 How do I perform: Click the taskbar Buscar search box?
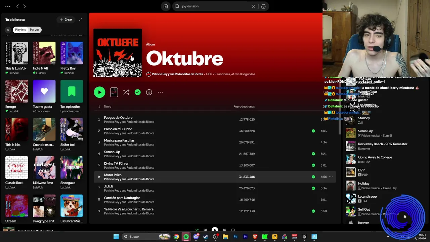(146, 237)
